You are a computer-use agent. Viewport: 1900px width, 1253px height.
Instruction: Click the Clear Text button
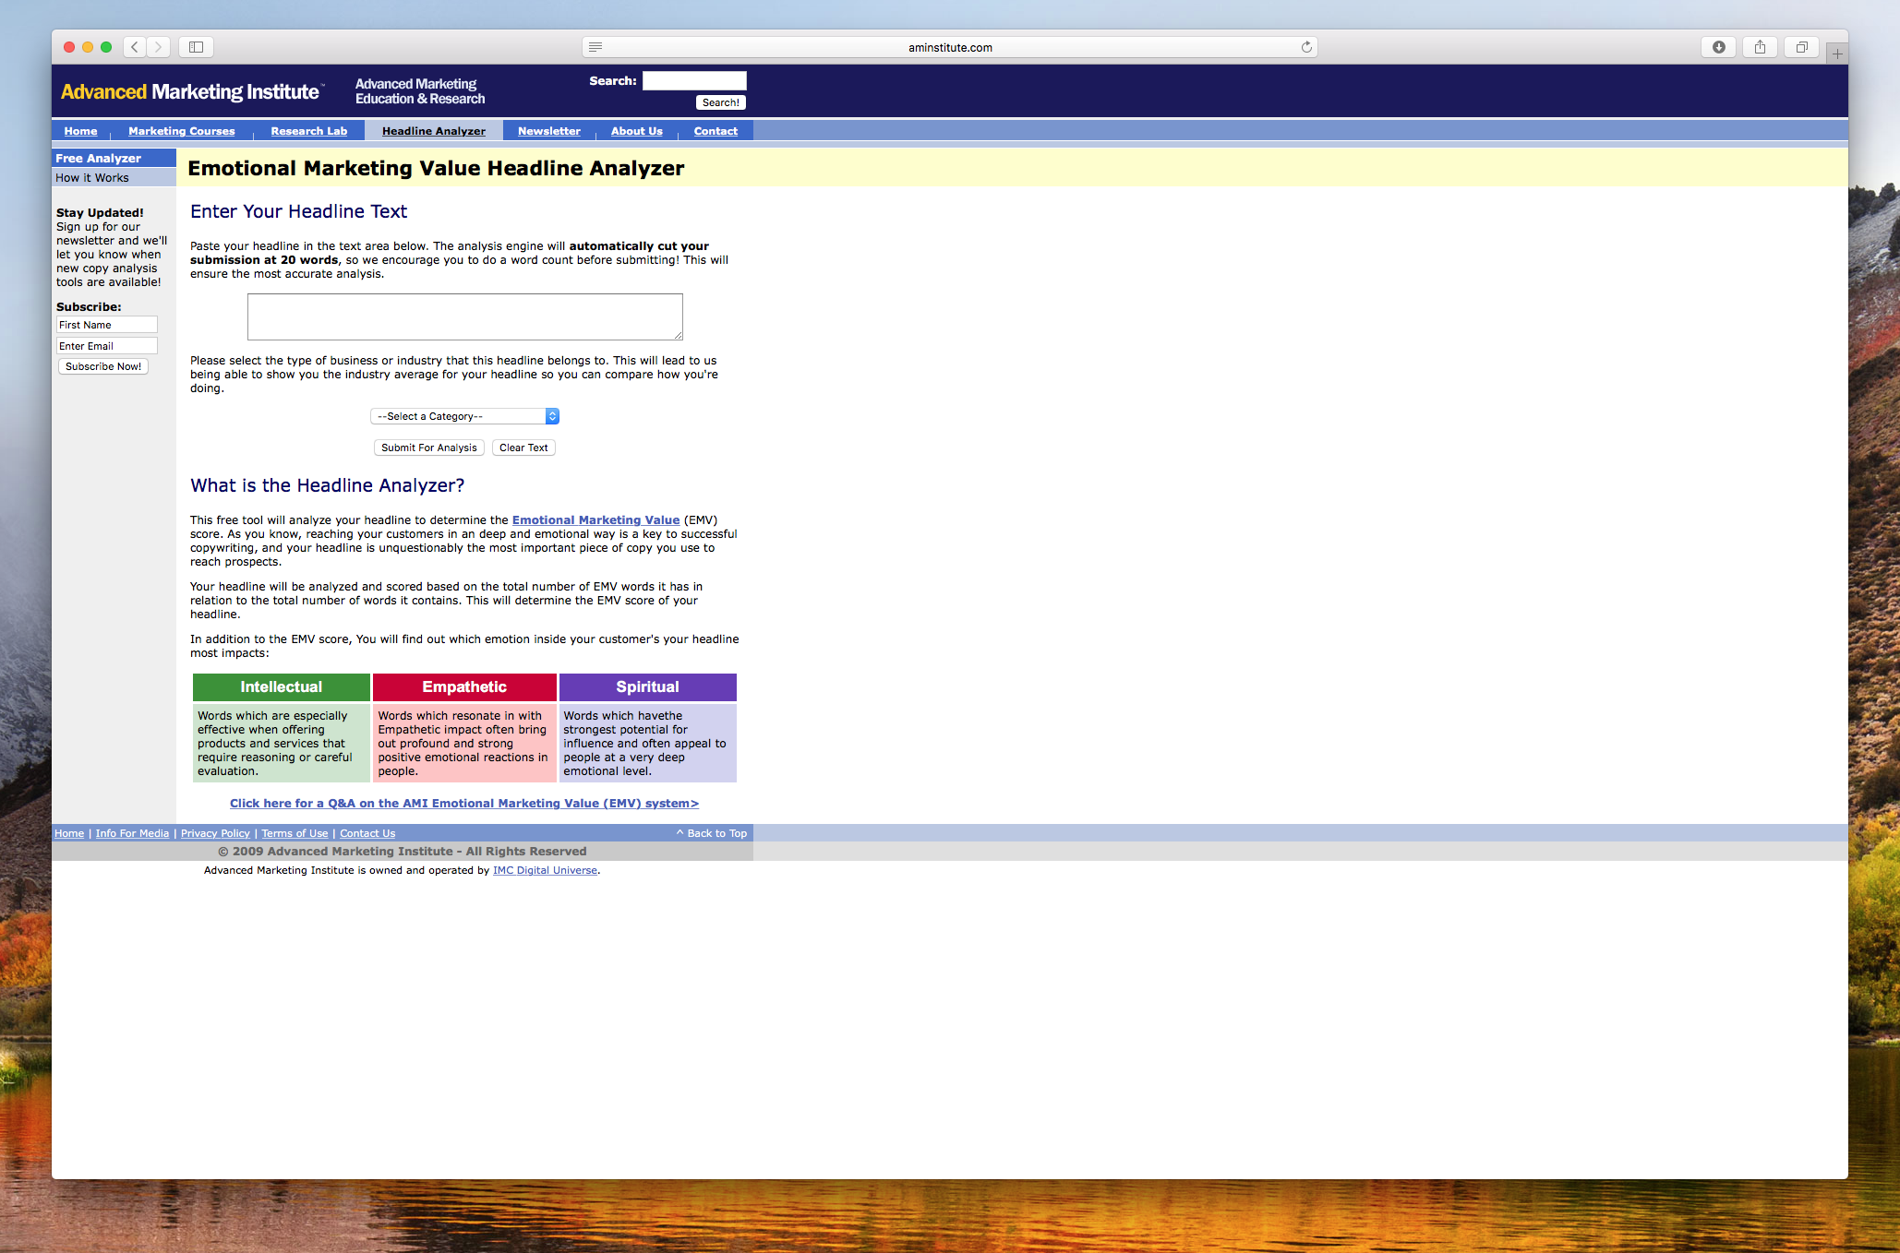tap(523, 447)
